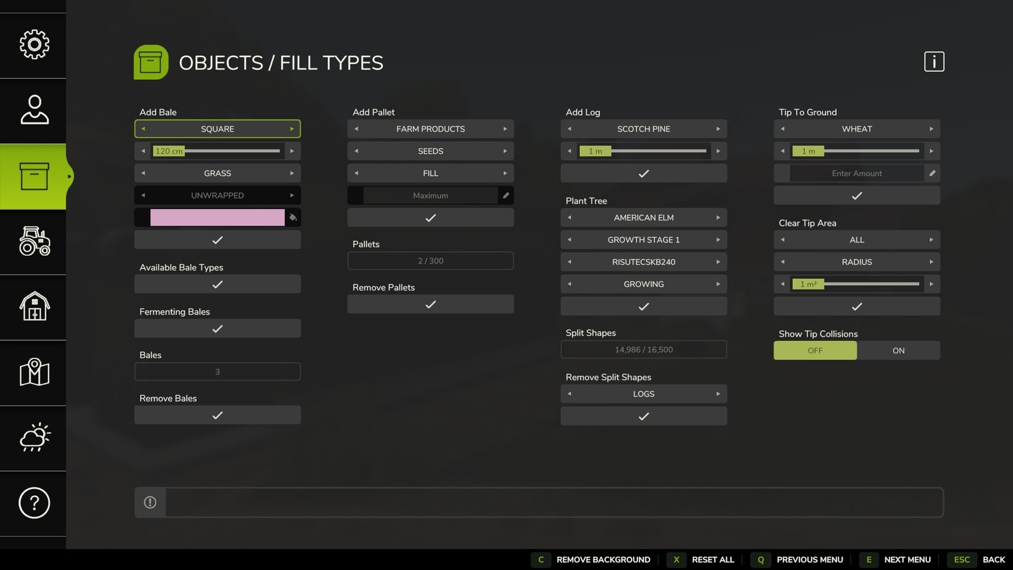
Task: Open the Settings gear in the sidebar
Action: click(x=33, y=44)
